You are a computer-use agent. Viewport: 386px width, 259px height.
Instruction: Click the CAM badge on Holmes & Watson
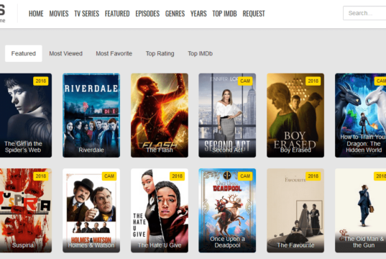(x=109, y=176)
